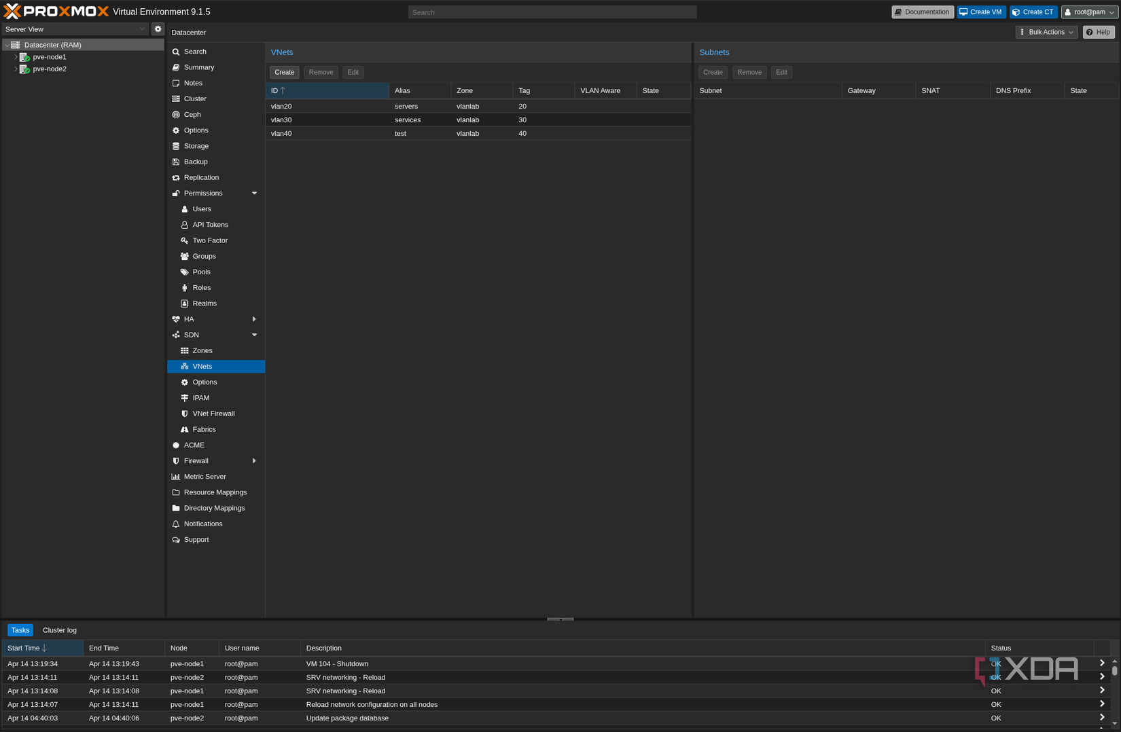Open the VM 104 - Shutdown task details arrow
1121x732 pixels.
(1102, 663)
